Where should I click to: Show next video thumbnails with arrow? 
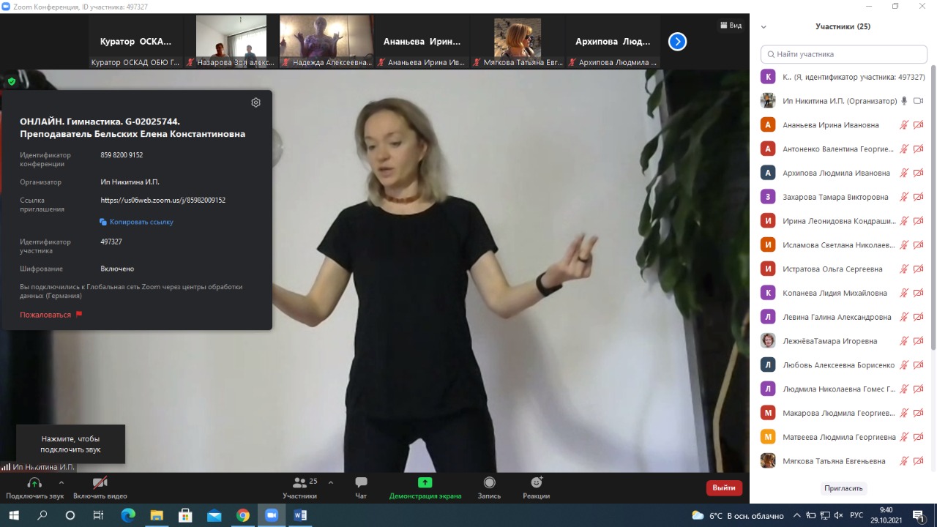(677, 42)
